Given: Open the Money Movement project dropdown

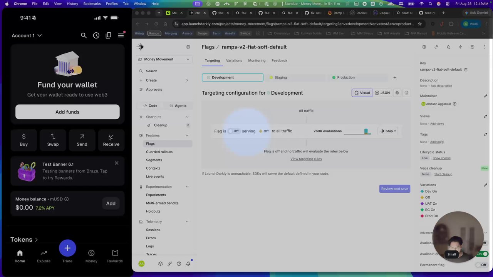Looking at the screenshot, I should click(164, 59).
